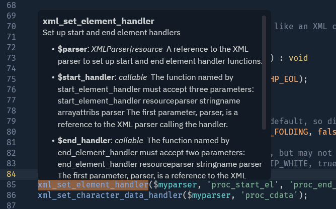Click the tooltip's vertical scrollbar
The image size is (336, 209).
[x=264, y=70]
